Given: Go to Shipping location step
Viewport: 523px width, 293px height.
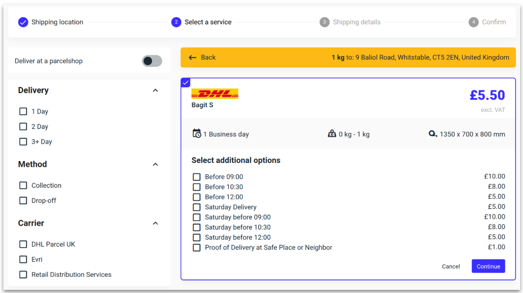Looking at the screenshot, I should pyautogui.click(x=57, y=22).
